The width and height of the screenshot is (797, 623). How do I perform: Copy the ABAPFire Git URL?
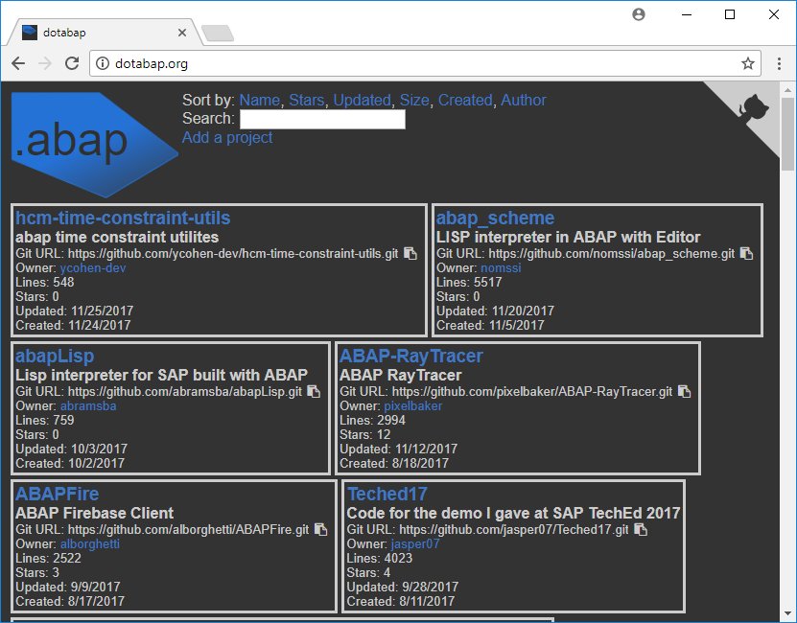320,529
